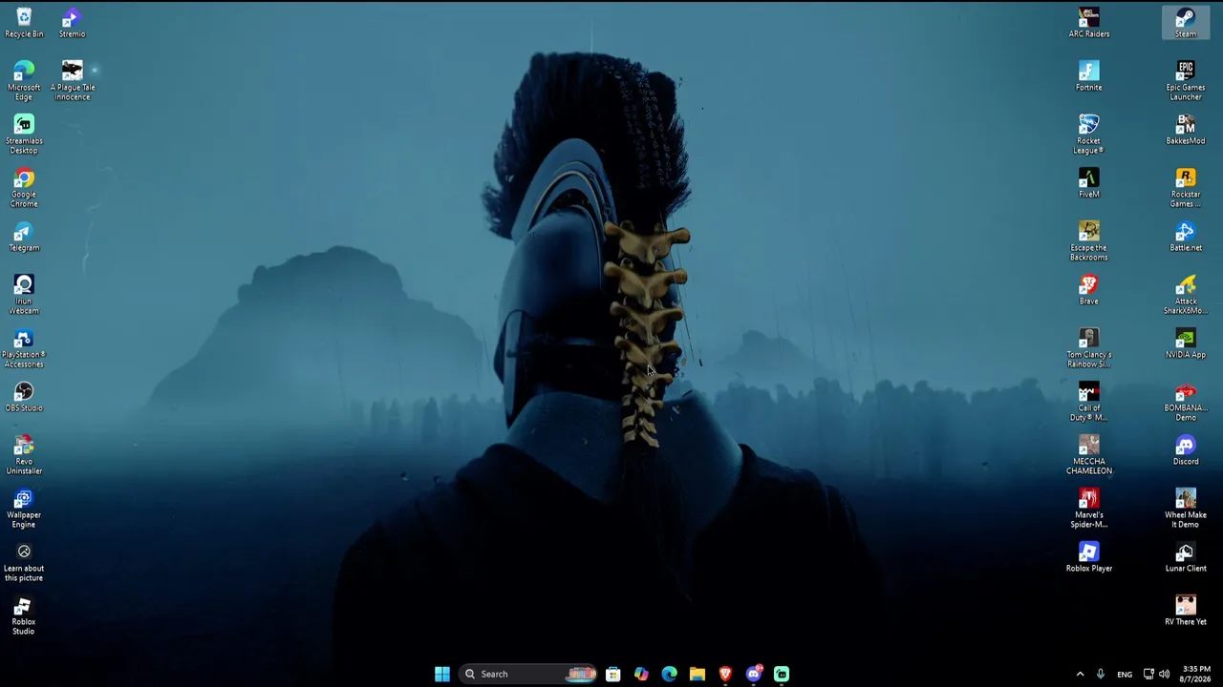Select the Brave browser desktop shortcut

1089,290
